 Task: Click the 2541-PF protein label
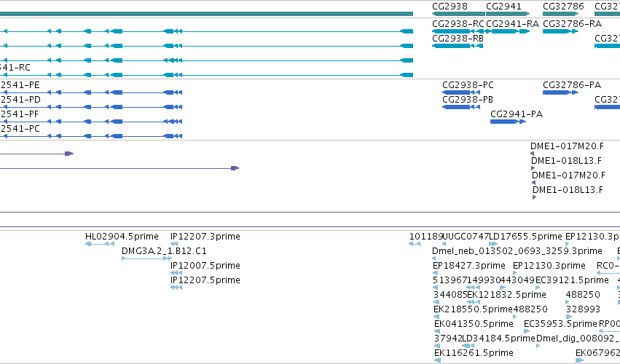tap(20, 114)
